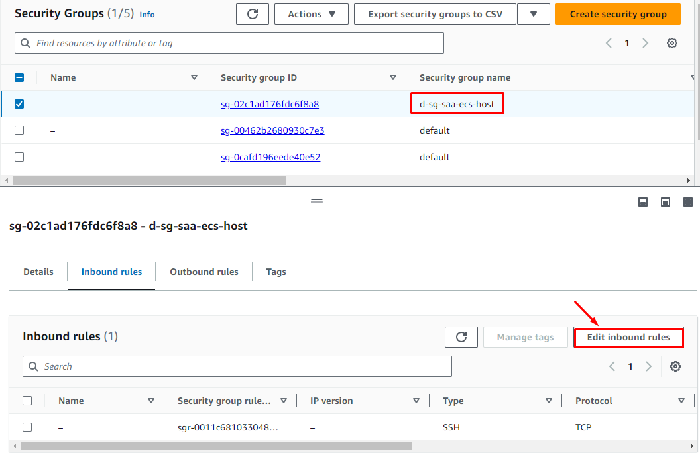Open the Tags tab

click(276, 272)
